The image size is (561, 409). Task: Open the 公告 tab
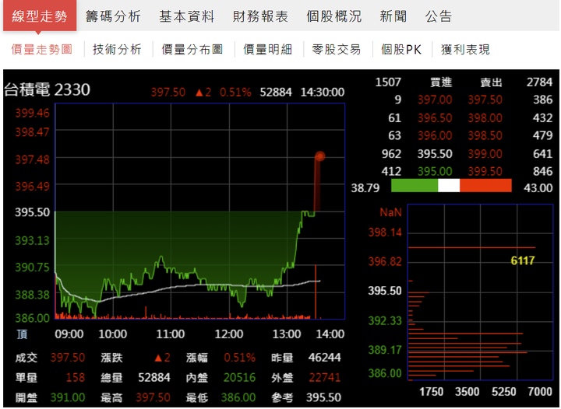pyautogui.click(x=439, y=16)
